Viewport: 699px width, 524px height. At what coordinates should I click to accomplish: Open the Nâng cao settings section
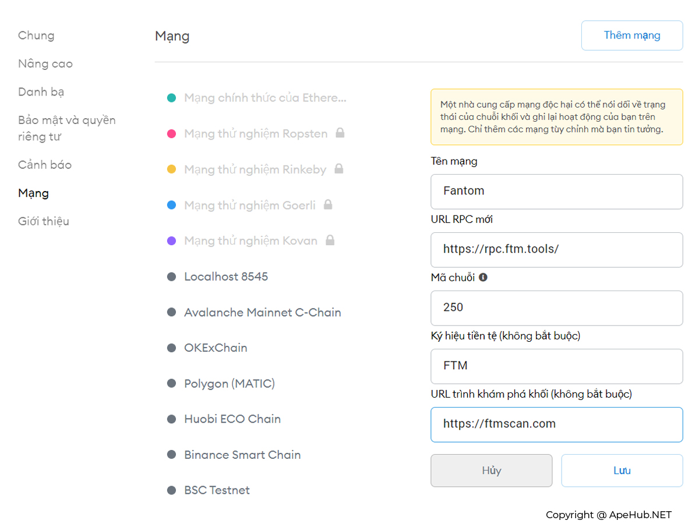click(45, 63)
